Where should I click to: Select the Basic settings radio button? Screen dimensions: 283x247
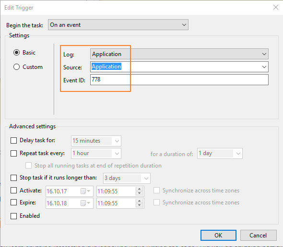click(x=17, y=53)
